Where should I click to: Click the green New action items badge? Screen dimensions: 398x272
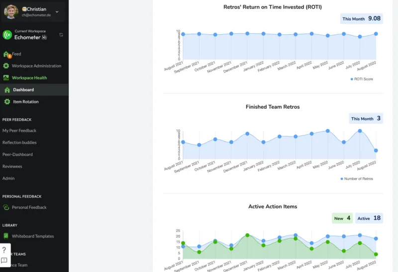[342, 218]
